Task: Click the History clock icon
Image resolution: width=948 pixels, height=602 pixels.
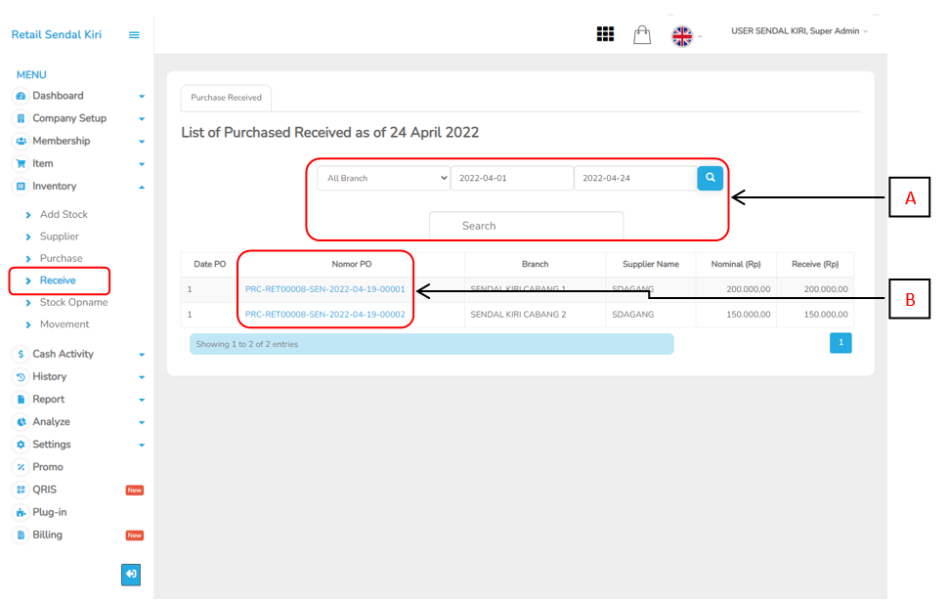Action: [x=22, y=376]
